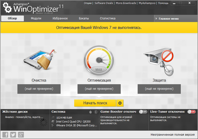
Task: Open the Помощь help menu
Action: 163,3
